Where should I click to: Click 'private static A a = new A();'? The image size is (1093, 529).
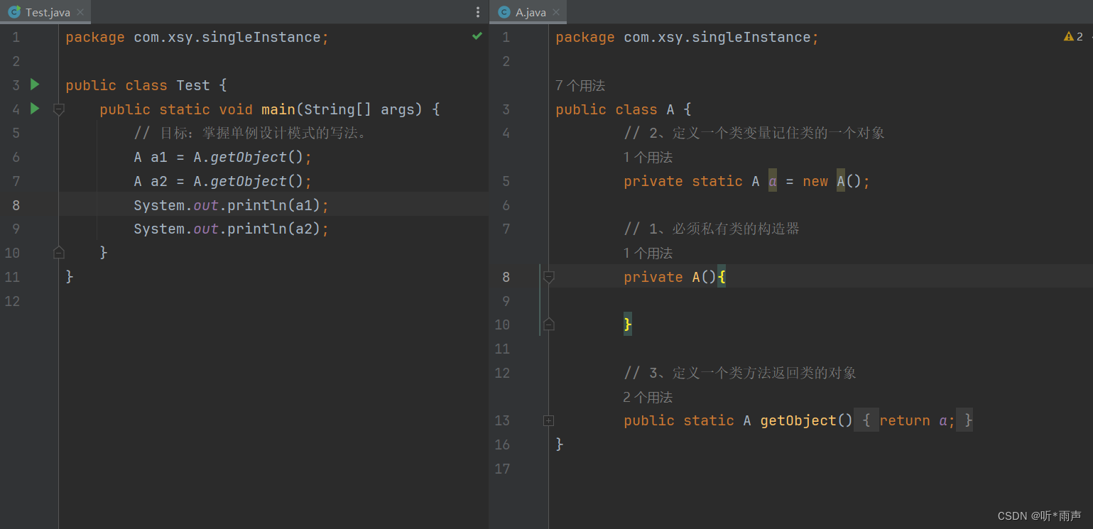click(x=747, y=181)
